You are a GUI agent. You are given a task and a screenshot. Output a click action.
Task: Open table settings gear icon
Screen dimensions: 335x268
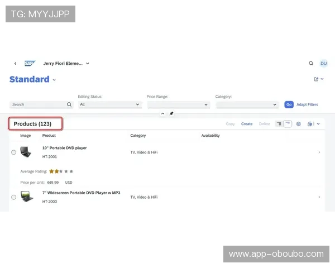[x=299, y=124]
